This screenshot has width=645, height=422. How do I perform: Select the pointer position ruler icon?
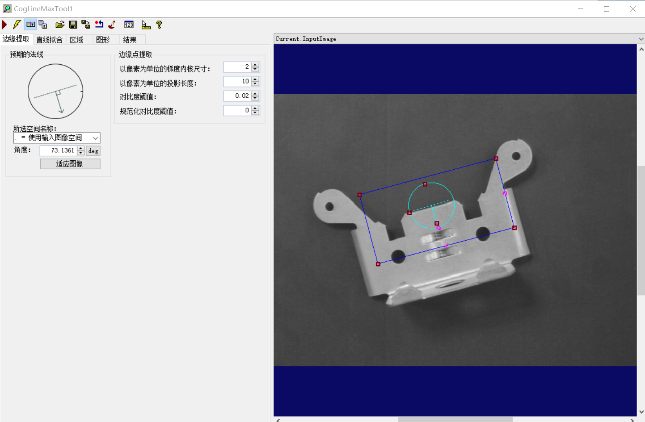[x=146, y=25]
